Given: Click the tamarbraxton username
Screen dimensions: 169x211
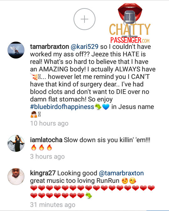Looking at the screenshot, I should coord(49,47).
